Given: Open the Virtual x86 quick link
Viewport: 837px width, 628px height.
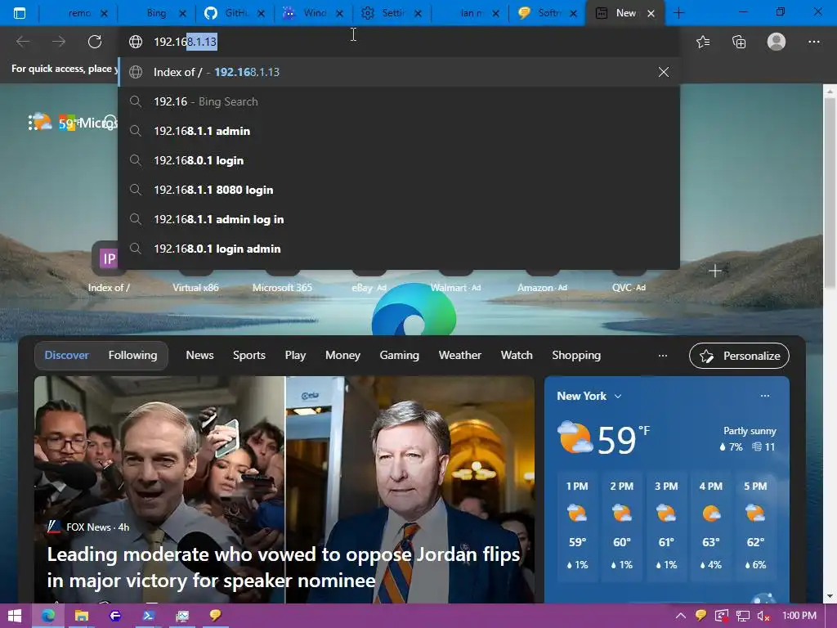Looking at the screenshot, I should pyautogui.click(x=195, y=287).
